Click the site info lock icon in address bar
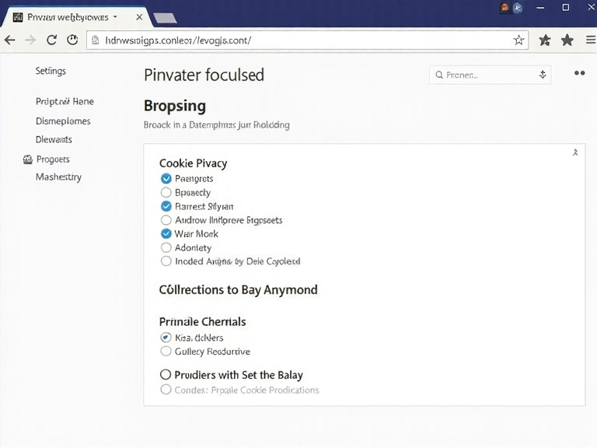 tap(96, 40)
